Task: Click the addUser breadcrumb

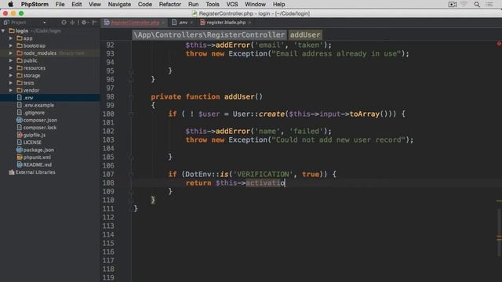Action: [x=305, y=34]
